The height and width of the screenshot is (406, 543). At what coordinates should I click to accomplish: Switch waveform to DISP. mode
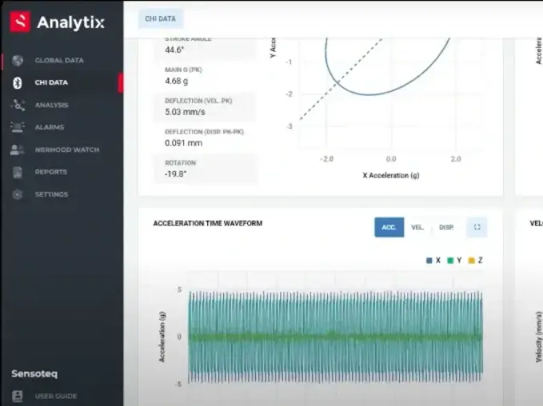[446, 228]
